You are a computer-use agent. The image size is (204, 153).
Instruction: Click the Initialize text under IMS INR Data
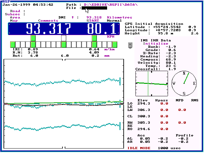155,44
